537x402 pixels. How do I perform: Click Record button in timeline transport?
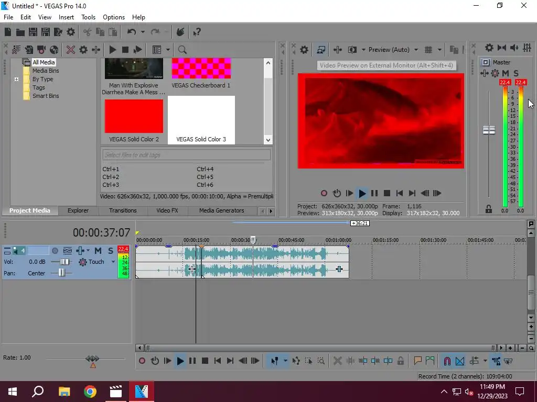[142, 361]
